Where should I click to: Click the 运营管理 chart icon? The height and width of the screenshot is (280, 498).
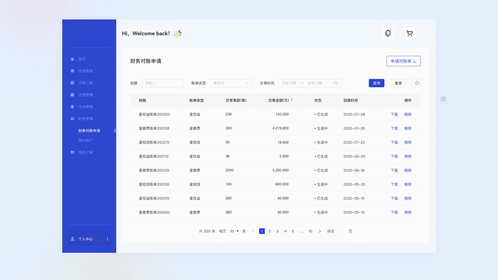coord(72,95)
